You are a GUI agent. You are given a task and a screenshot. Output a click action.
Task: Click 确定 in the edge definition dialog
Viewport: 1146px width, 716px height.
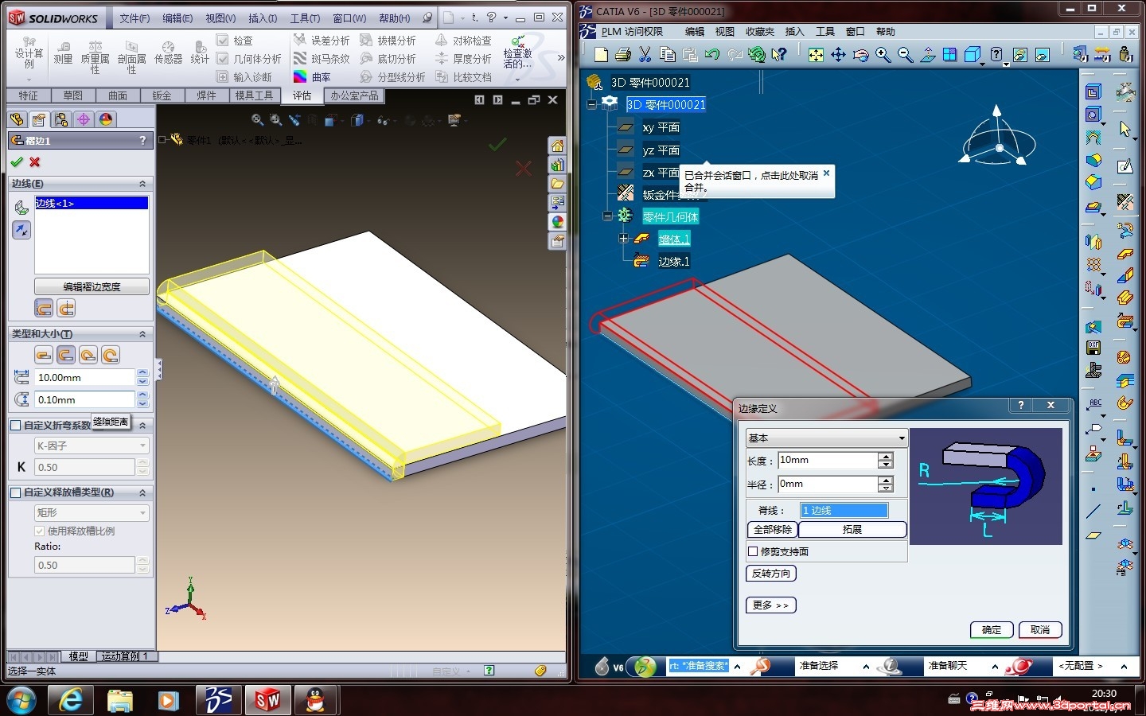992,630
